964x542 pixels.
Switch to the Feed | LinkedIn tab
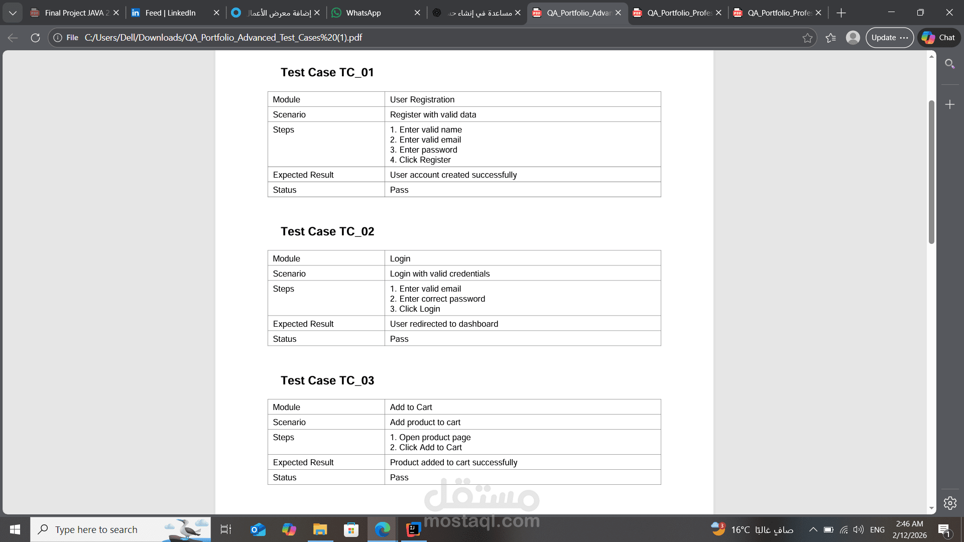coord(170,13)
